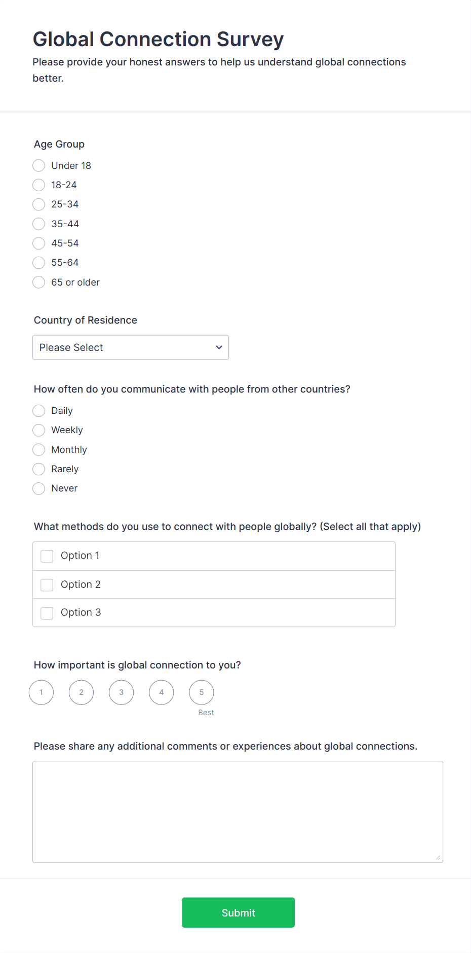Rate importance as 3
This screenshot has width=471, height=953.
(122, 692)
